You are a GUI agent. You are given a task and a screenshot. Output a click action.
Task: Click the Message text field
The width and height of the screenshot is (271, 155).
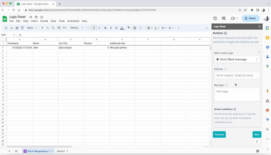click(x=237, y=94)
